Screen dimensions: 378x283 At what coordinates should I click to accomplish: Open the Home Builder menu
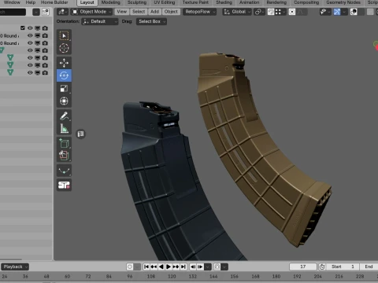pos(54,2)
